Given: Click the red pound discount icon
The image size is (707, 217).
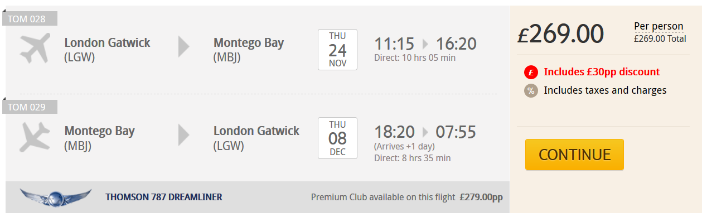Looking at the screenshot, I should pyautogui.click(x=531, y=73).
